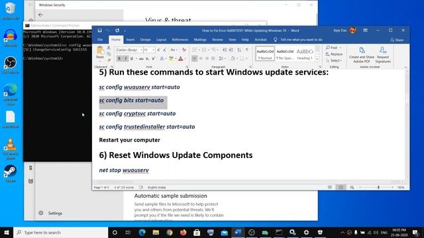
Task: Click Request Signatures in Adobe Acrobat group
Action: (383, 55)
